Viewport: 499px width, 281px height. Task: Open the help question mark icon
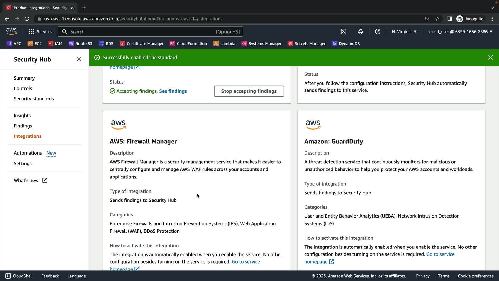(378, 31)
